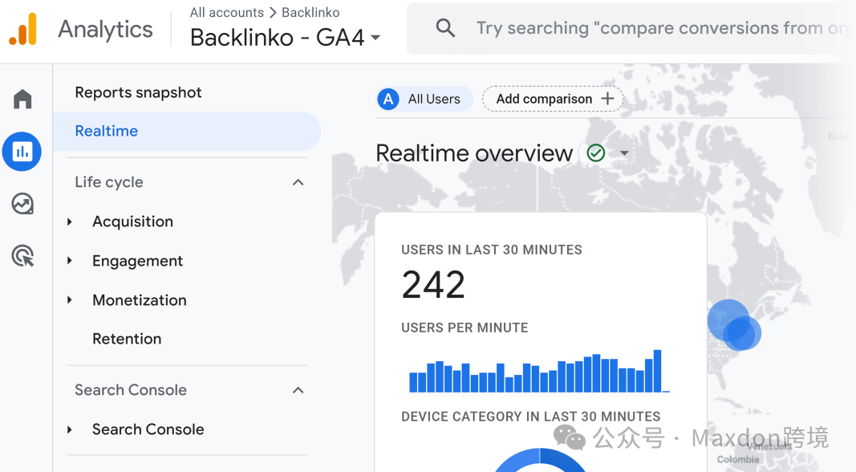
Task: Select the Reports bar-chart icon
Action: pos(22,152)
